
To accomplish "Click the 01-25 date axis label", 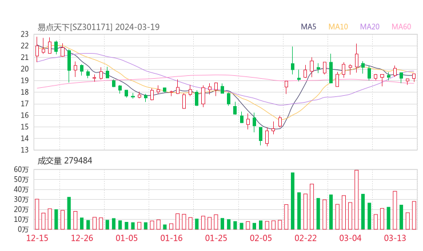I will point(216,238).
